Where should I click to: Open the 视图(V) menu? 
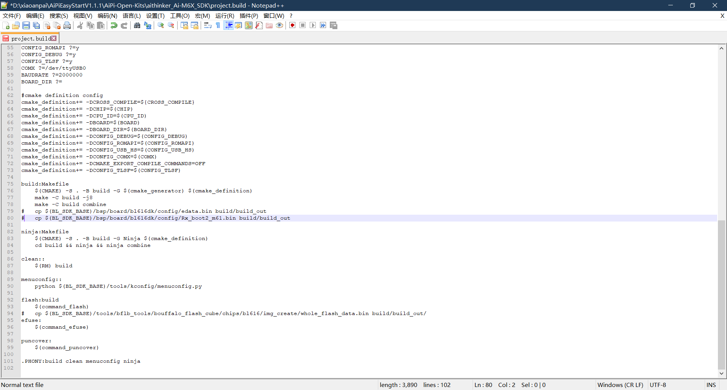click(83, 16)
